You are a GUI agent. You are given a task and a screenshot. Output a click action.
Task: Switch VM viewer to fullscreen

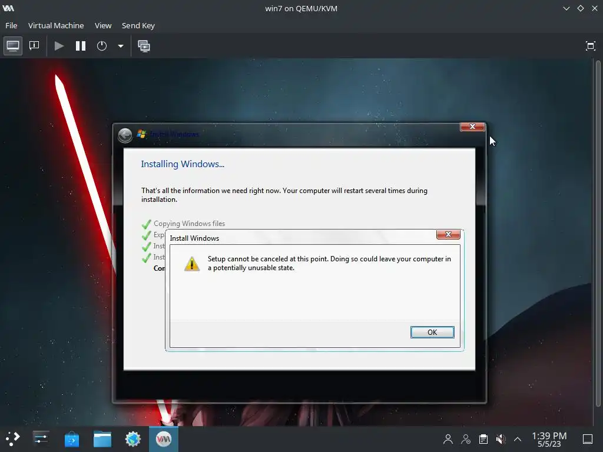click(590, 46)
